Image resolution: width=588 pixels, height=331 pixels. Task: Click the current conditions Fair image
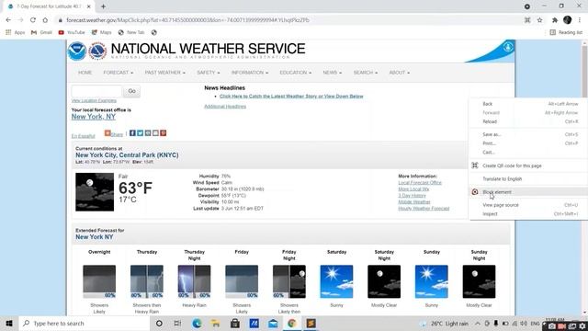(95, 192)
